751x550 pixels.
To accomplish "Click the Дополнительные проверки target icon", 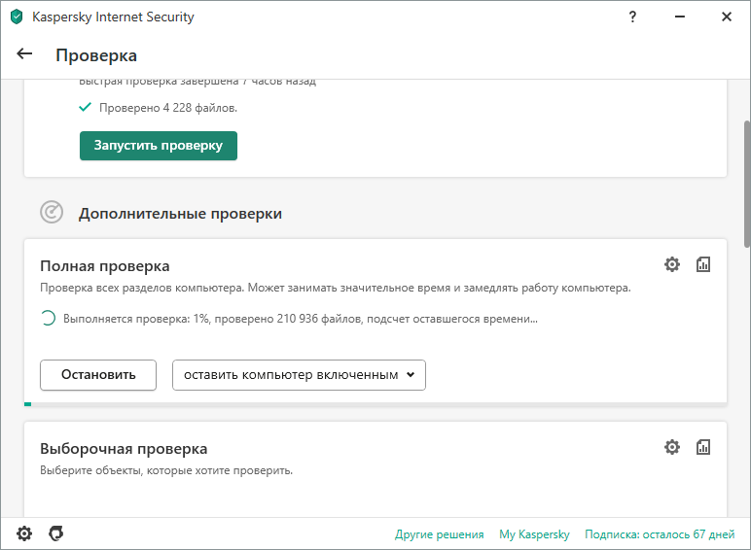I will tap(52, 212).
